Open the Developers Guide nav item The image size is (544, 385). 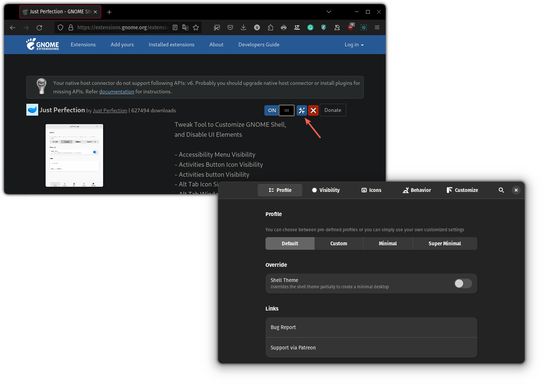tap(259, 44)
